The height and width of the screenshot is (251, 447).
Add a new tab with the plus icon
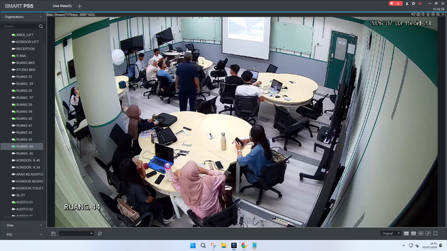[80, 6]
